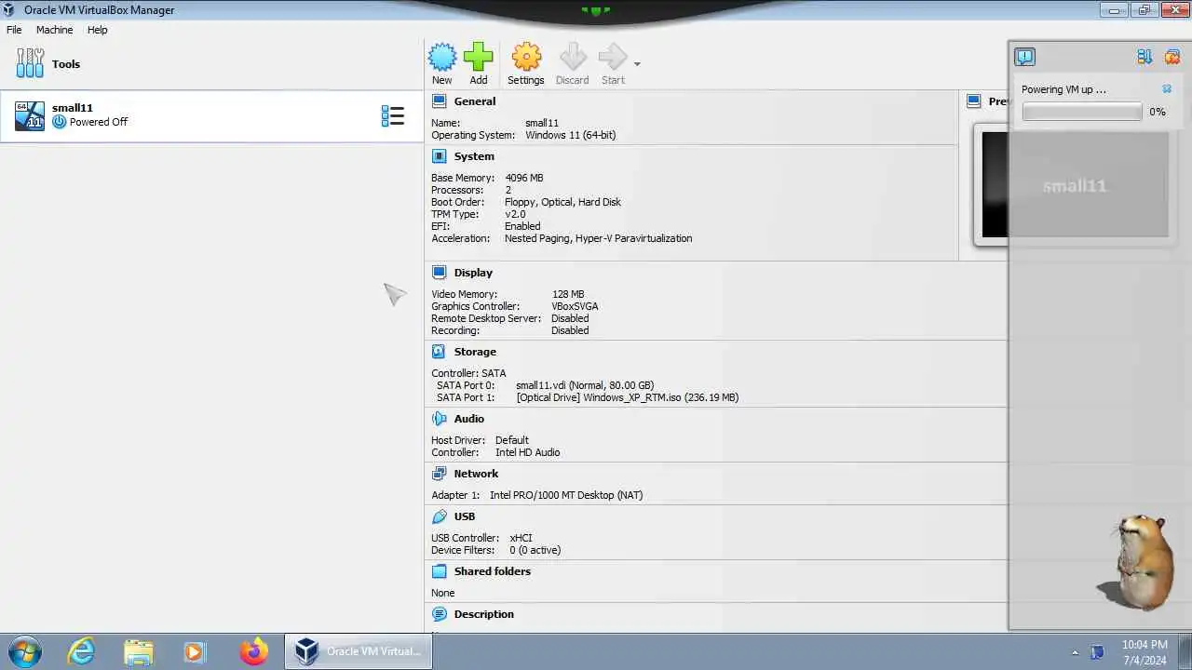
Task: Click Oracle VM VirtualBox taskbar button
Action: pos(358,651)
